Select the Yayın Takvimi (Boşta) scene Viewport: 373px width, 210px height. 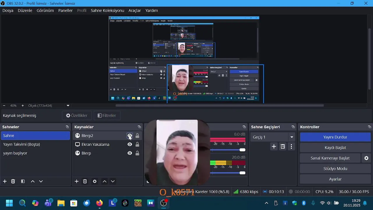[x=35, y=144]
